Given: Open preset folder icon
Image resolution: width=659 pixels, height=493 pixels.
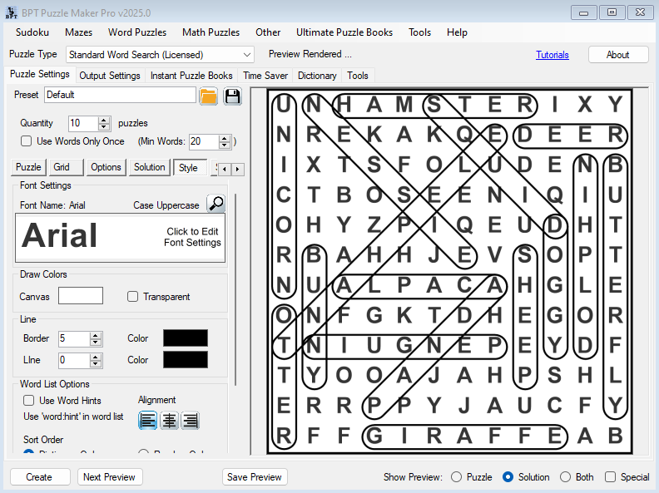Looking at the screenshot, I should point(209,96).
